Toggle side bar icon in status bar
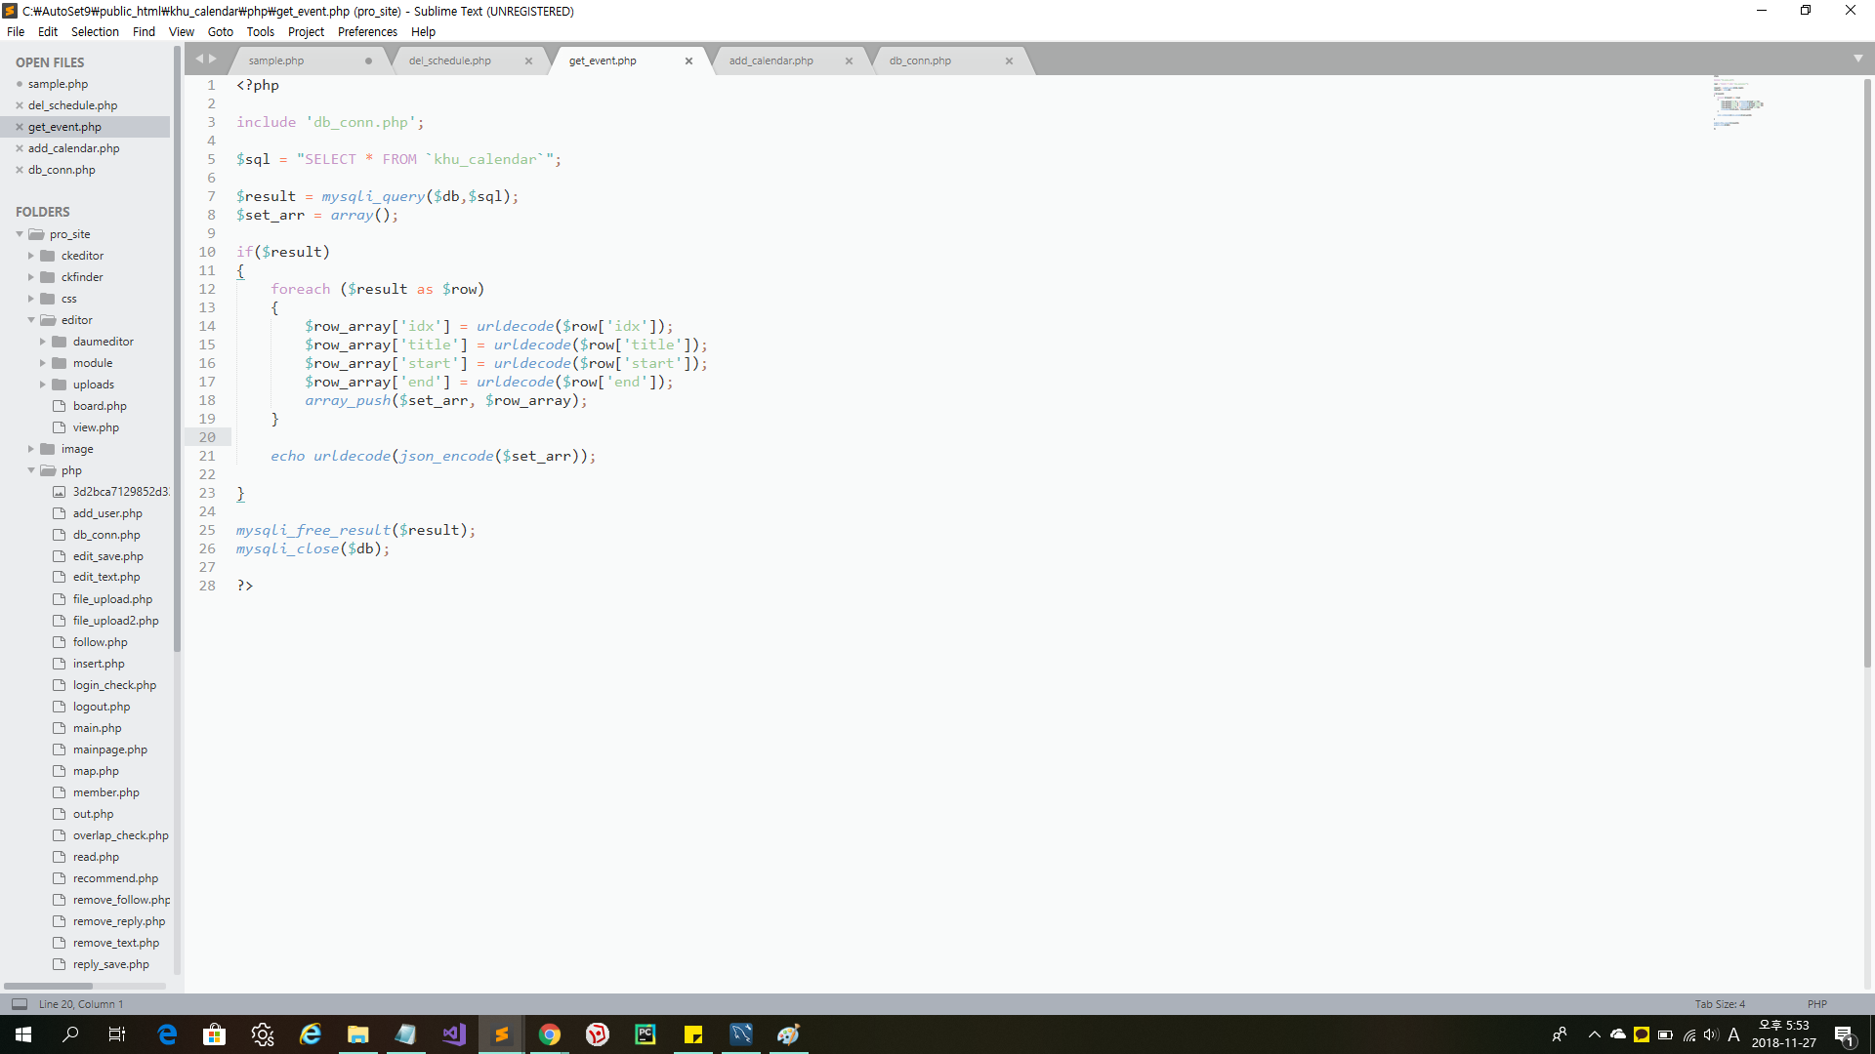The width and height of the screenshot is (1875, 1054). click(x=20, y=1003)
